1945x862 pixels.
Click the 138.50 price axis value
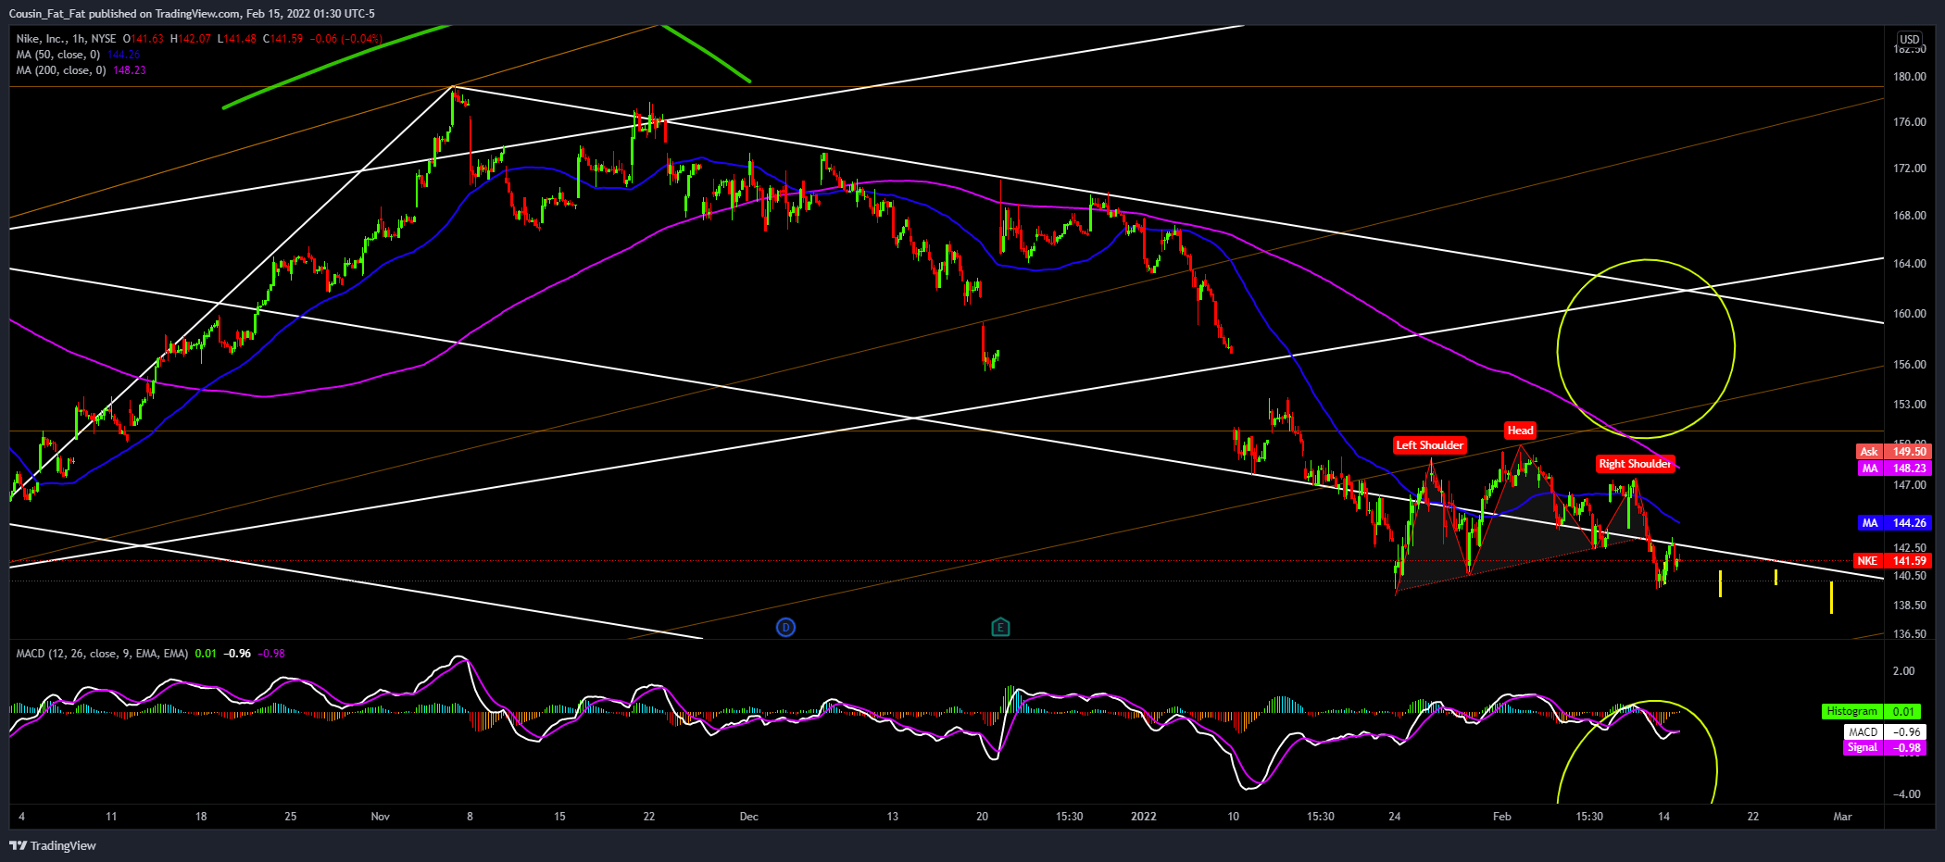[x=1910, y=606]
